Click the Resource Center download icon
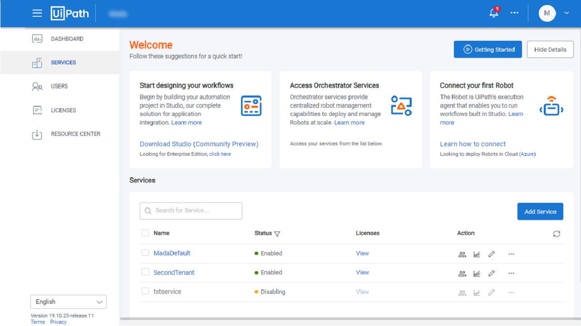Screen dimensions: 581x326 [x=37, y=134]
